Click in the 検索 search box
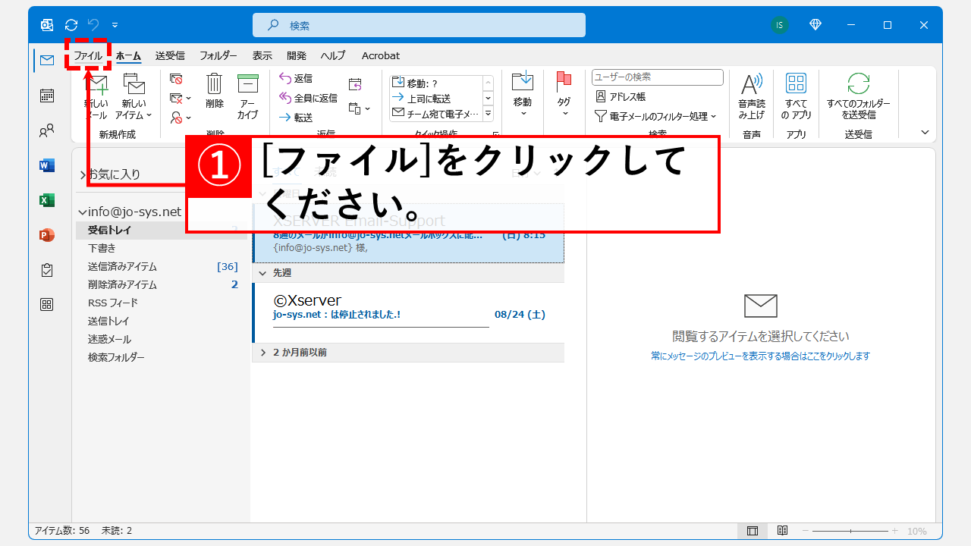Screen dimensions: 971x546 pyautogui.click(x=419, y=25)
